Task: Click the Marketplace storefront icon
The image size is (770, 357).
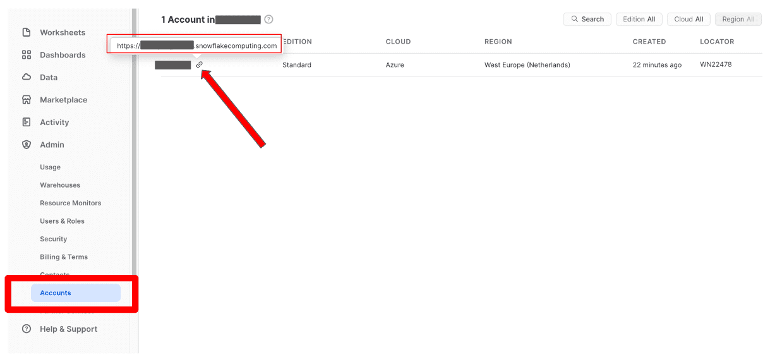Action: click(27, 100)
